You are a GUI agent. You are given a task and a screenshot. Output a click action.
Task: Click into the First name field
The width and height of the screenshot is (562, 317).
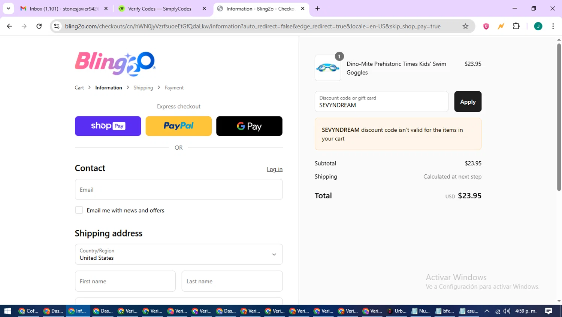[125, 281]
